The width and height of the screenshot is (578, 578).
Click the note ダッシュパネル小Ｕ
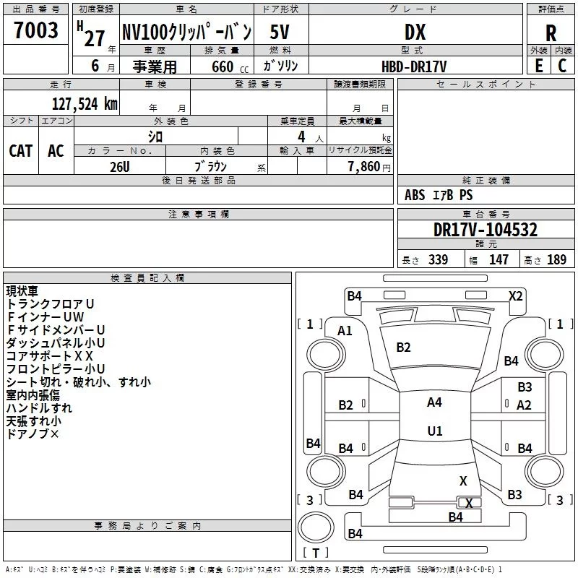click(56, 342)
